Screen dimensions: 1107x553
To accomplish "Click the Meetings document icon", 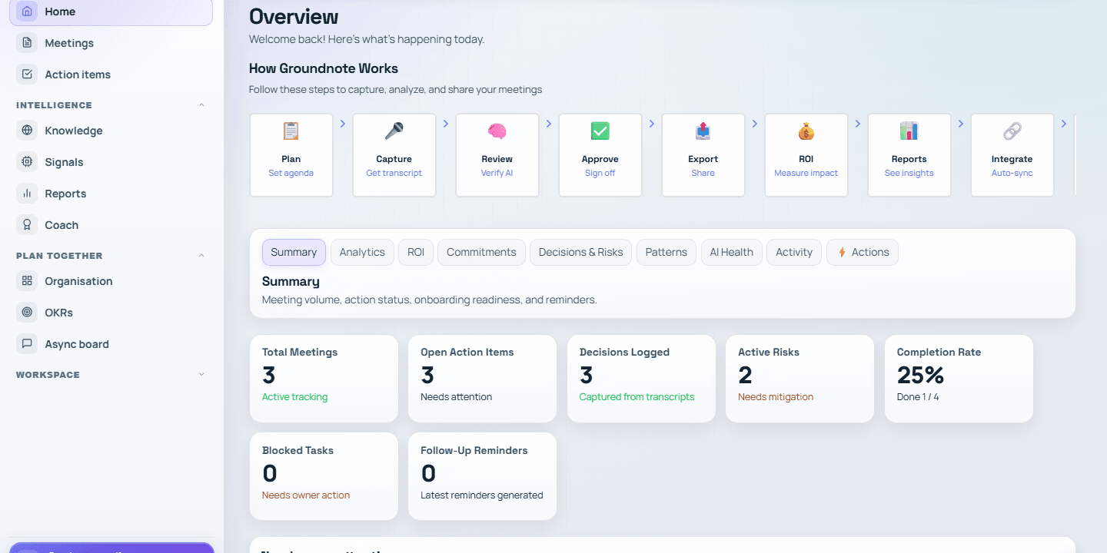I will pos(27,43).
